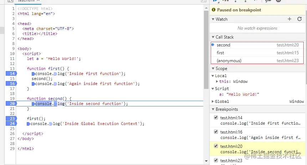Click line number 19 in the gutter
The width and height of the screenshot is (307, 165).
(12, 99)
